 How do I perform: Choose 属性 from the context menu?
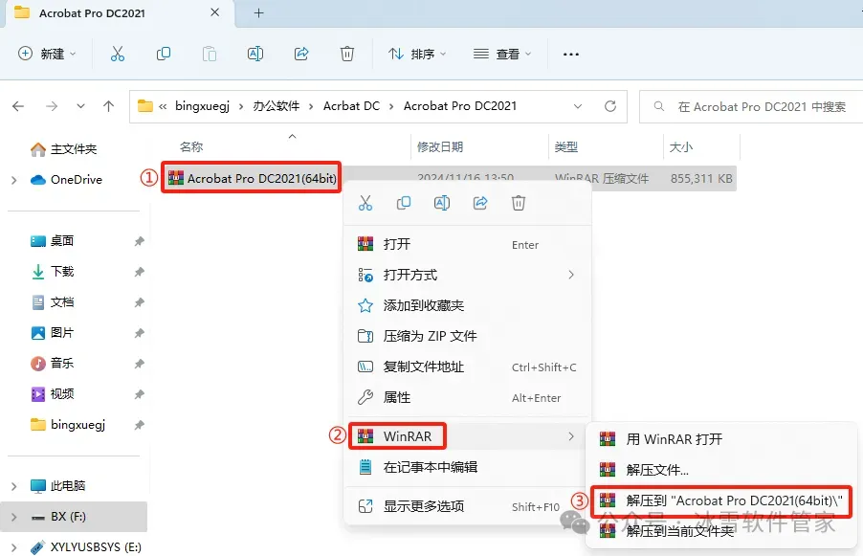point(467,397)
